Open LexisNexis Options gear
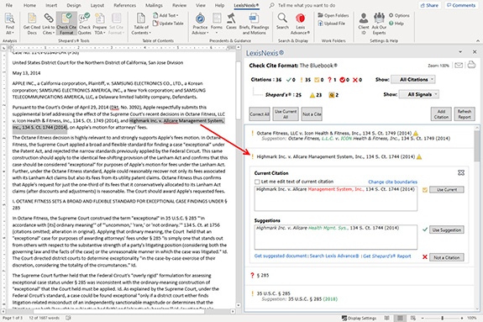Screen dimensions: 483x322 click(399, 15)
